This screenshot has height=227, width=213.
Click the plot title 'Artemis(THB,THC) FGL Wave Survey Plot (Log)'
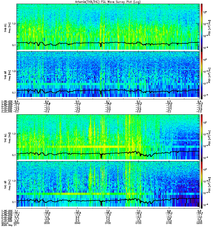pos(108,2)
